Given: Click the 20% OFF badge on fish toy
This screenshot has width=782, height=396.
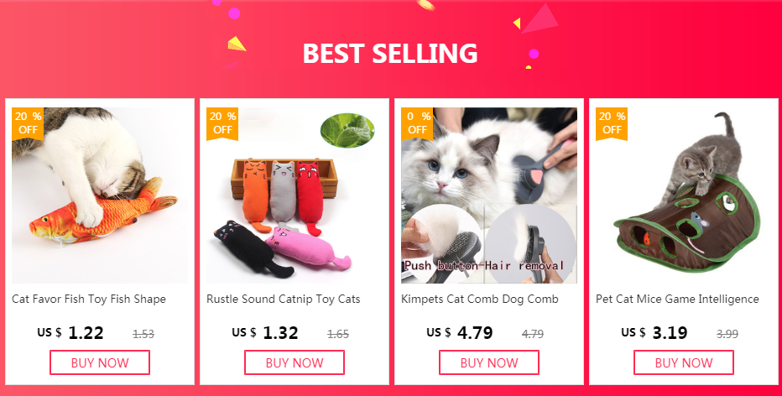Looking at the screenshot, I should (x=28, y=123).
